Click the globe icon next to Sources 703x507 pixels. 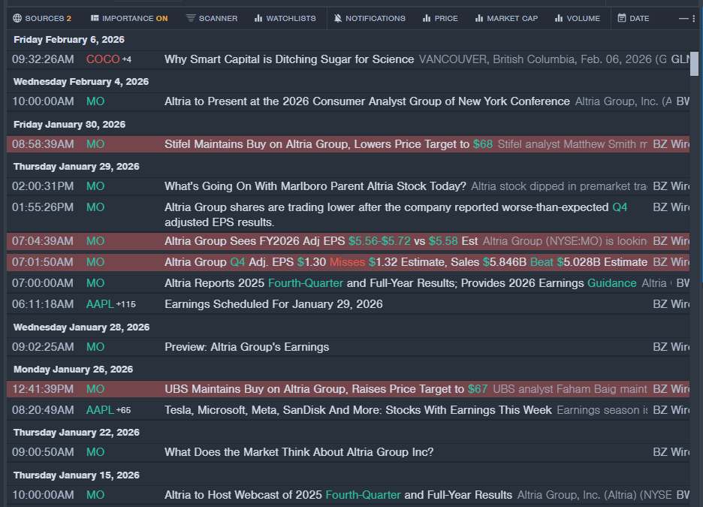(x=17, y=18)
